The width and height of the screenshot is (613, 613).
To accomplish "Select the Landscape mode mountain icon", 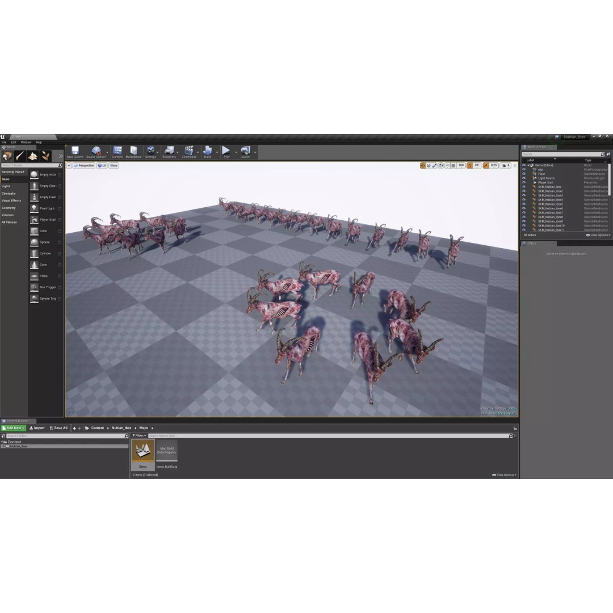I will coord(33,157).
